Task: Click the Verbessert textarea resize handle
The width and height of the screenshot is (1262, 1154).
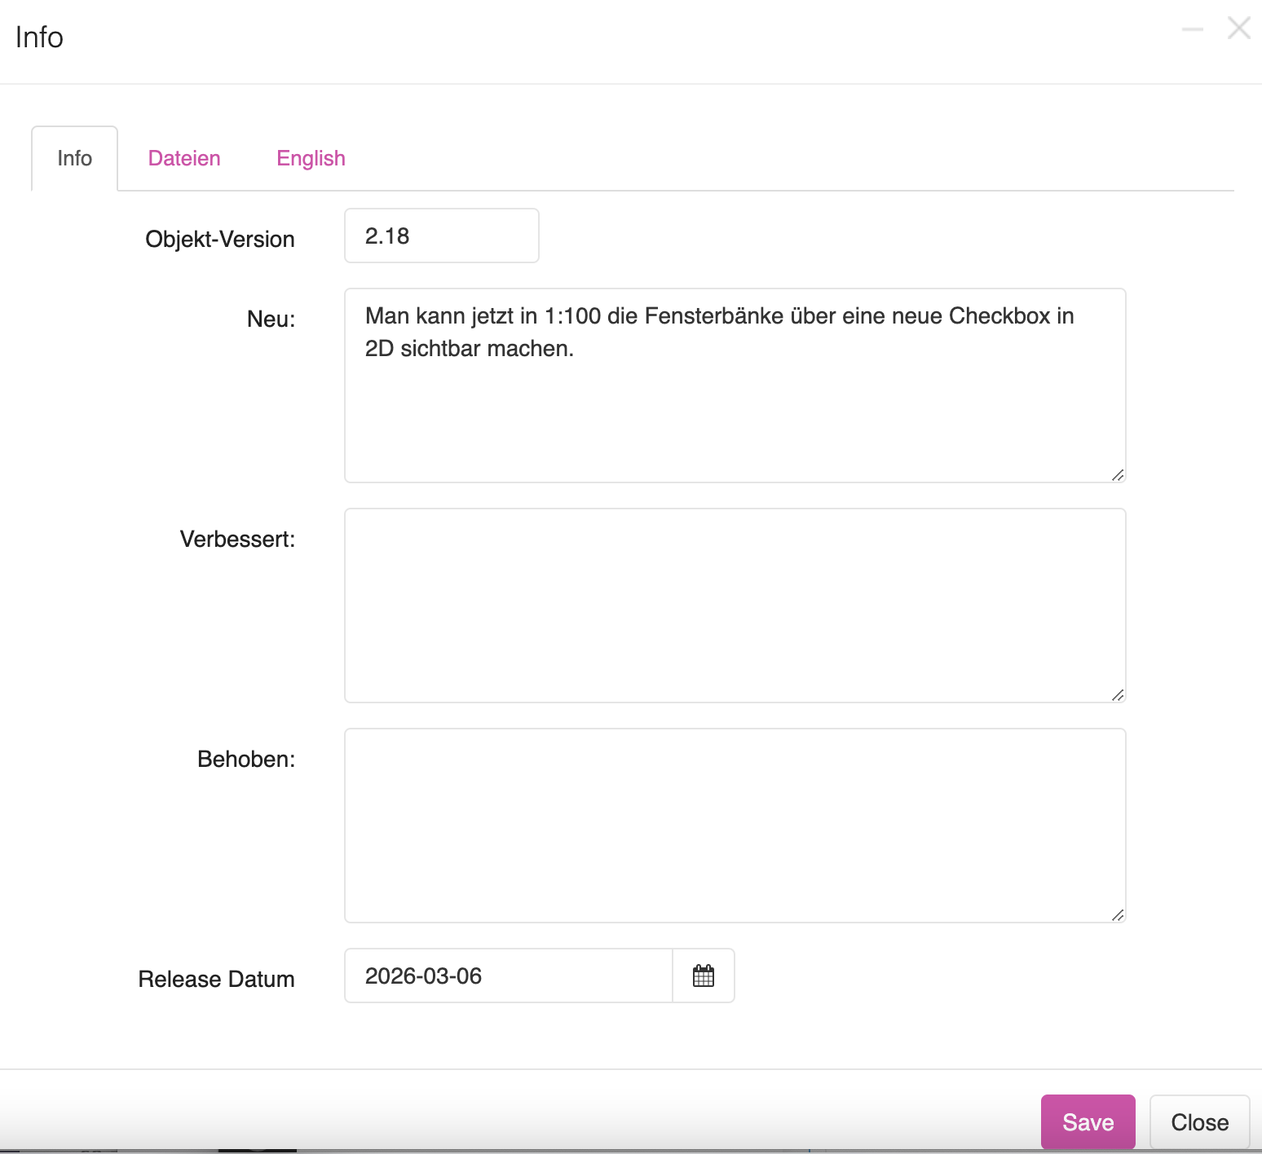Action: [1118, 695]
